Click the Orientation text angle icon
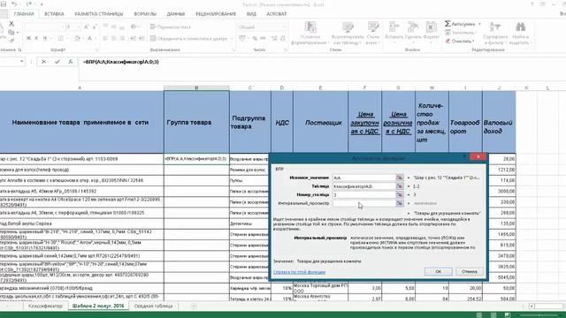The height and width of the screenshot is (318, 566). point(134,27)
